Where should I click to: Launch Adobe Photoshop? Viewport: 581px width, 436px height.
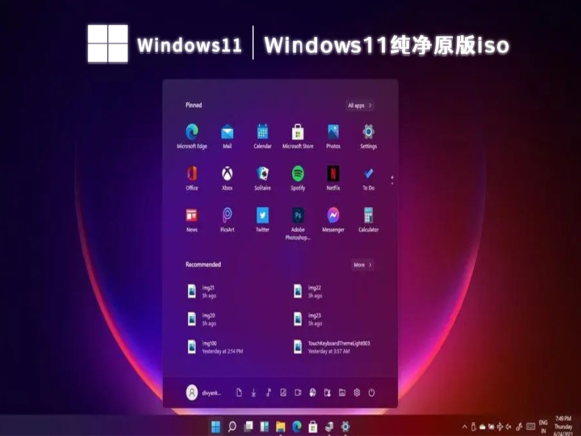tap(298, 215)
